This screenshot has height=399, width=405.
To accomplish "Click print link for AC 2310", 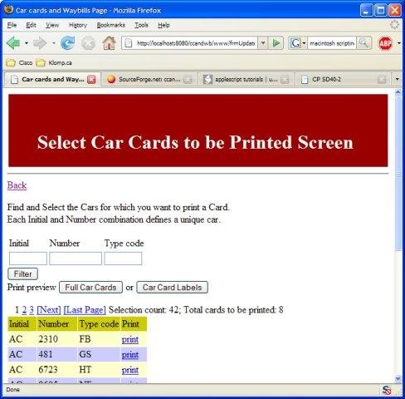I will coord(130,339).
